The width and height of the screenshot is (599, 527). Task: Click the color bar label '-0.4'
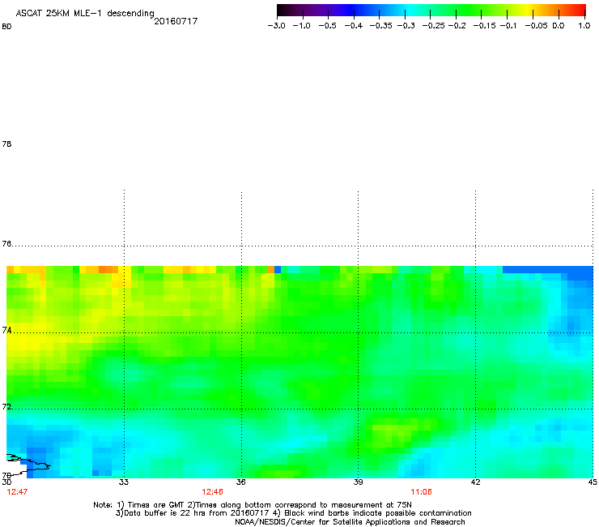[354, 26]
